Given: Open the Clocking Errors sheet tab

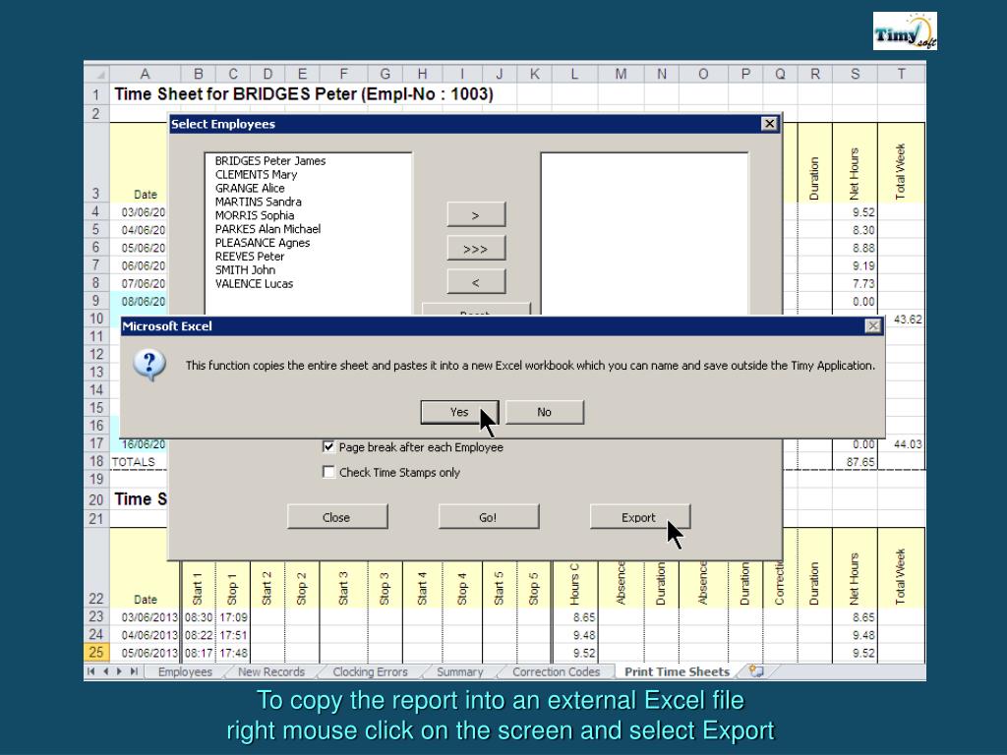Looking at the screenshot, I should pyautogui.click(x=370, y=671).
